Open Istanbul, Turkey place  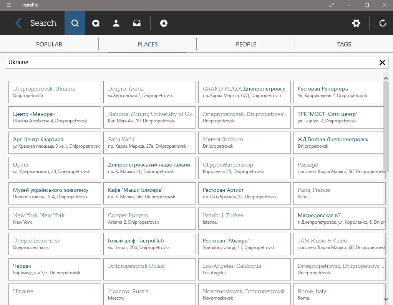(x=244, y=219)
